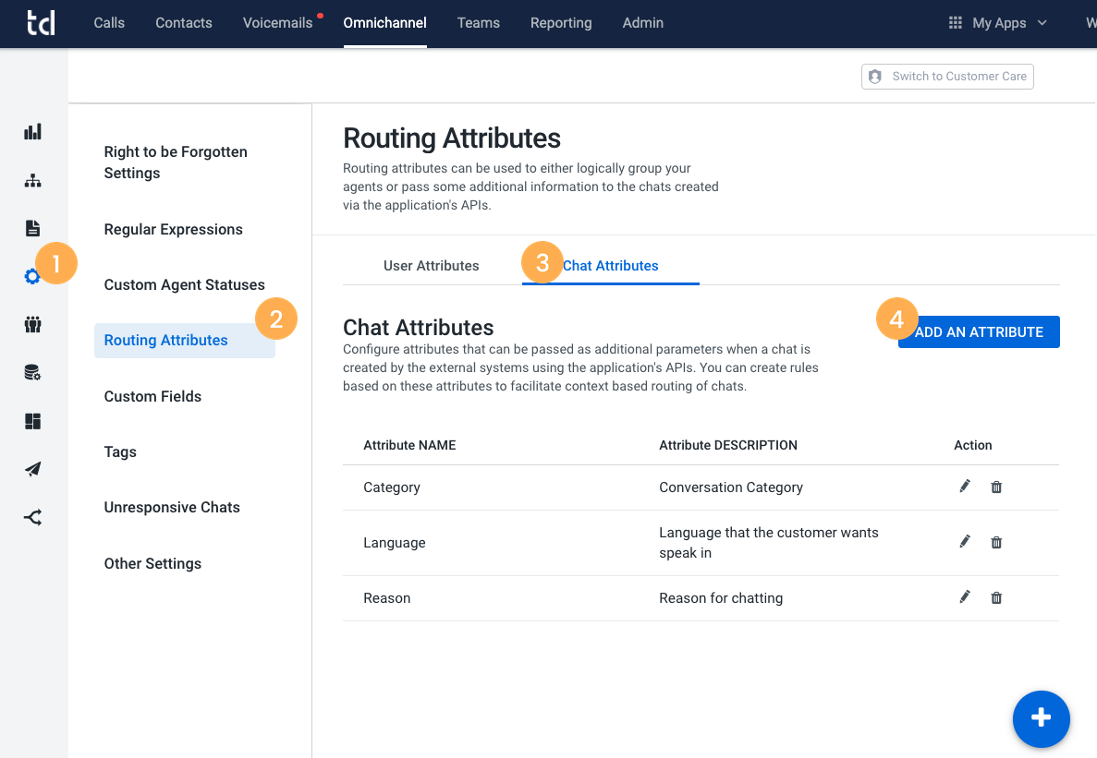Open Tags settings
Image resolution: width=1097 pixels, height=758 pixels.
120,452
